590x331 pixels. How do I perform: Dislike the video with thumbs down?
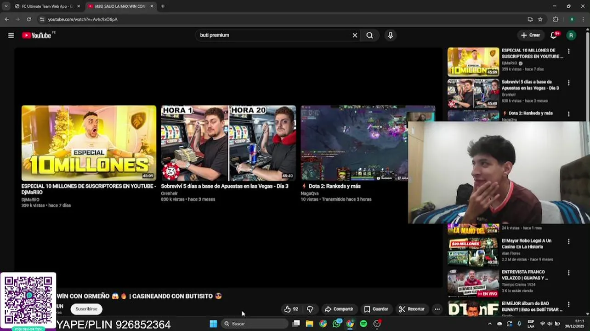coord(310,309)
